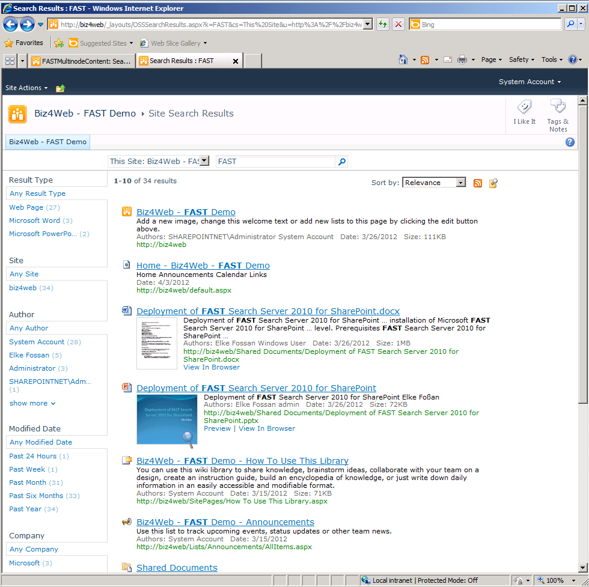Click the docx document preview thumbnail
The width and height of the screenshot is (589, 587).
point(157,343)
